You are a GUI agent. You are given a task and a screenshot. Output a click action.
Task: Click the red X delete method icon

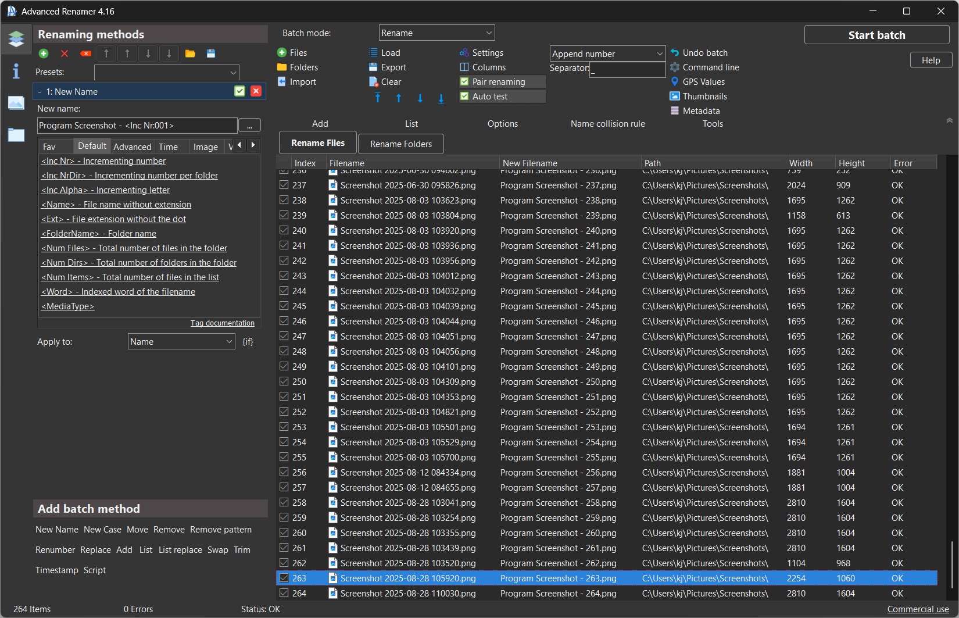tap(65, 53)
